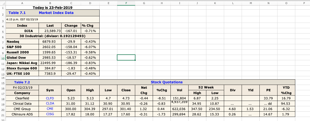Click the 'CME Group' company cell
310x121 pixels.
pyautogui.click(x=22, y=109)
